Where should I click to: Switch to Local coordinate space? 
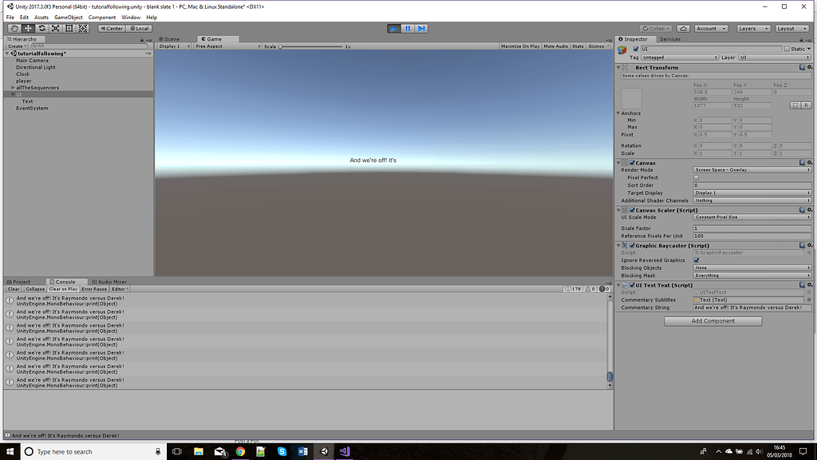(140, 28)
